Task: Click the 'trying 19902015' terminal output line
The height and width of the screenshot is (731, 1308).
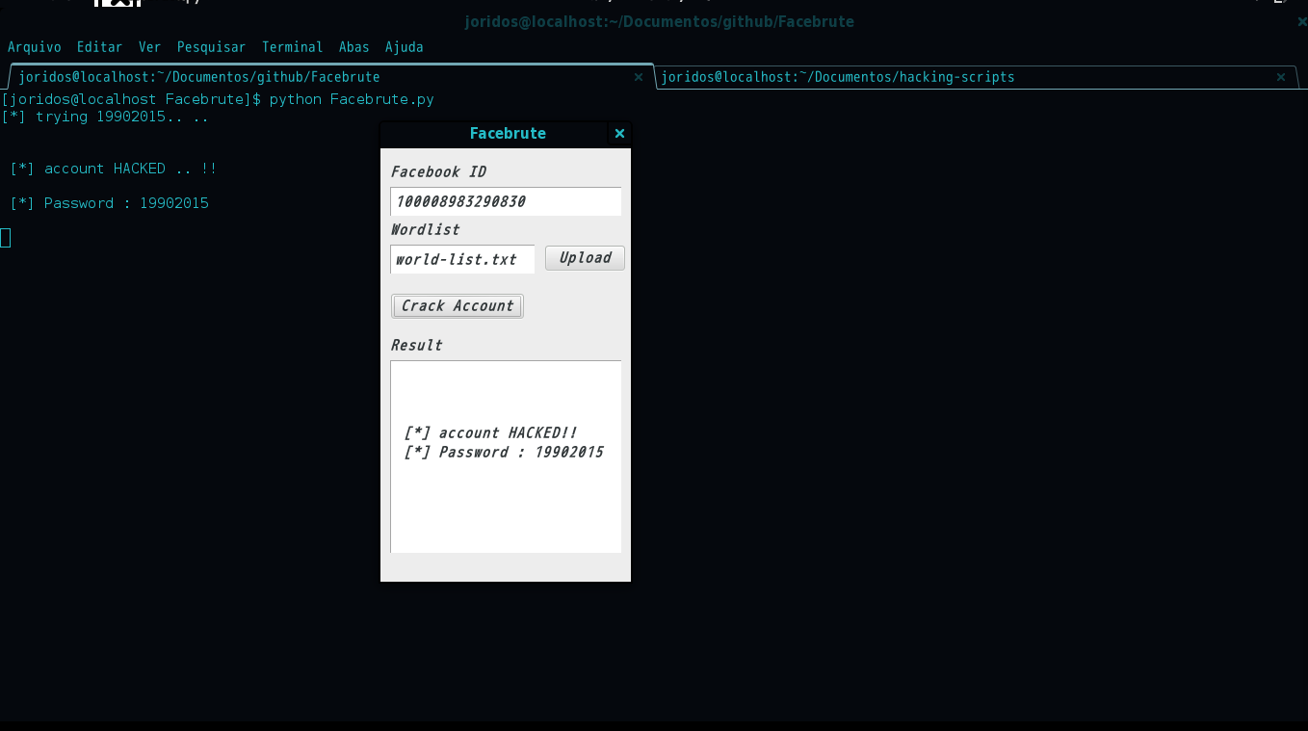Action: (105, 117)
